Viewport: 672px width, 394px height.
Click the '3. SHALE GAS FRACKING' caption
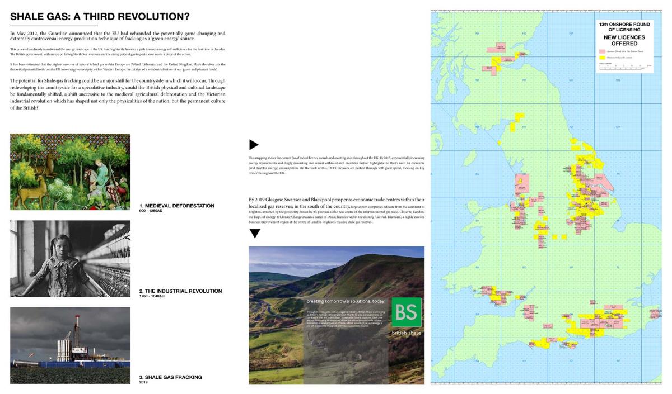click(170, 377)
